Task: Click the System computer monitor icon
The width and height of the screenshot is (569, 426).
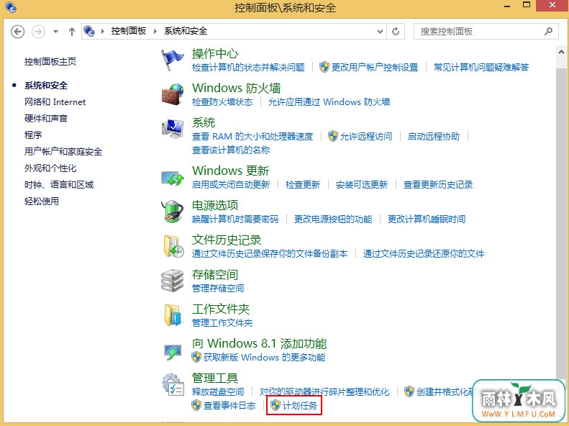Action: (x=172, y=129)
